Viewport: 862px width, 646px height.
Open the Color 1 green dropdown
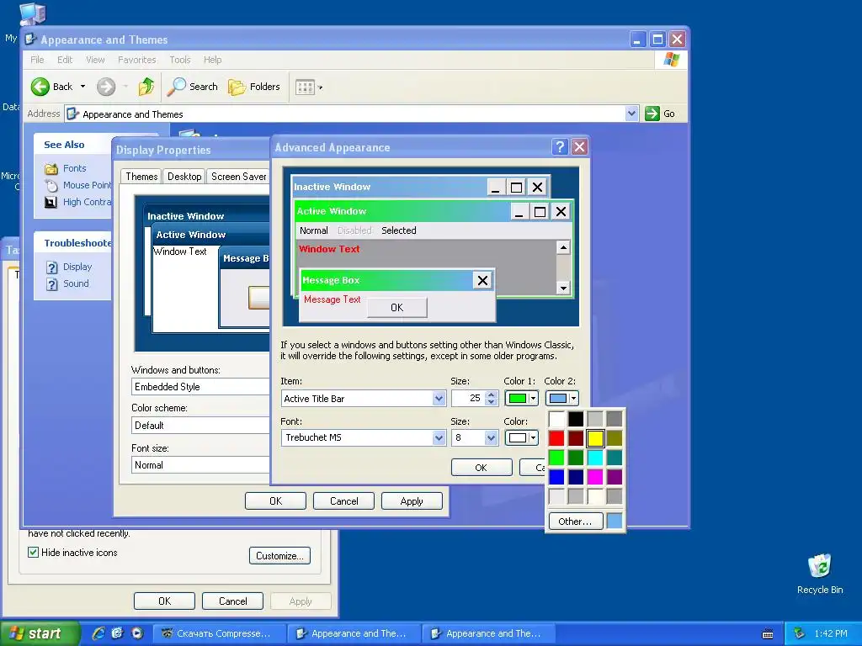pyautogui.click(x=521, y=398)
